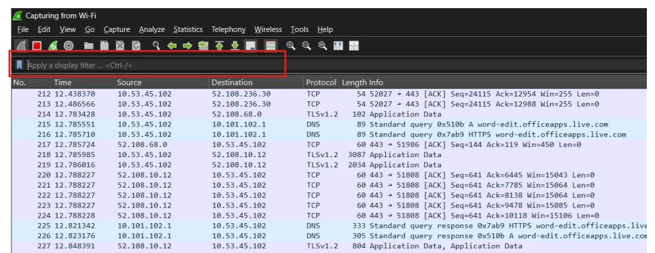Open Find a packet magnifier
Viewport: 655px width, 253px height.
(156, 46)
